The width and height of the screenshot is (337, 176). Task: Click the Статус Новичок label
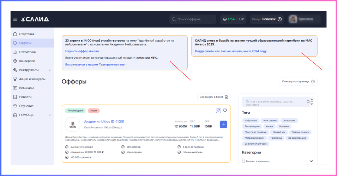pyautogui.click(x=264, y=19)
